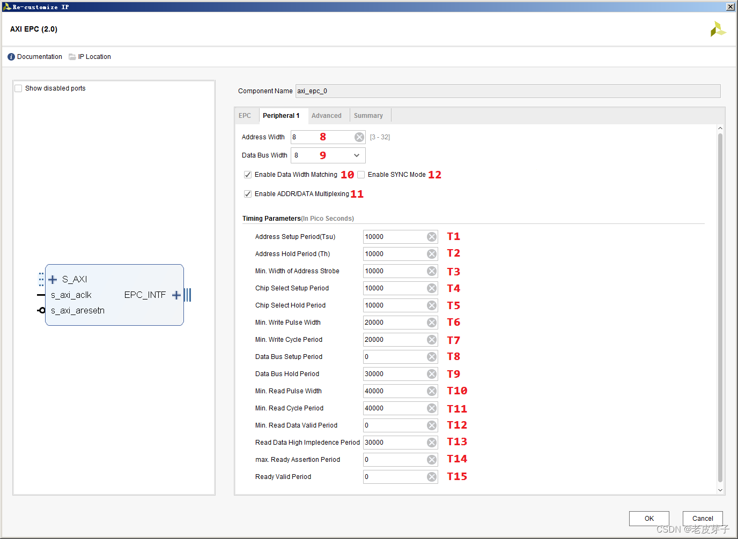Click the OK button
Image resolution: width=738 pixels, height=539 pixels.
pyautogui.click(x=649, y=519)
